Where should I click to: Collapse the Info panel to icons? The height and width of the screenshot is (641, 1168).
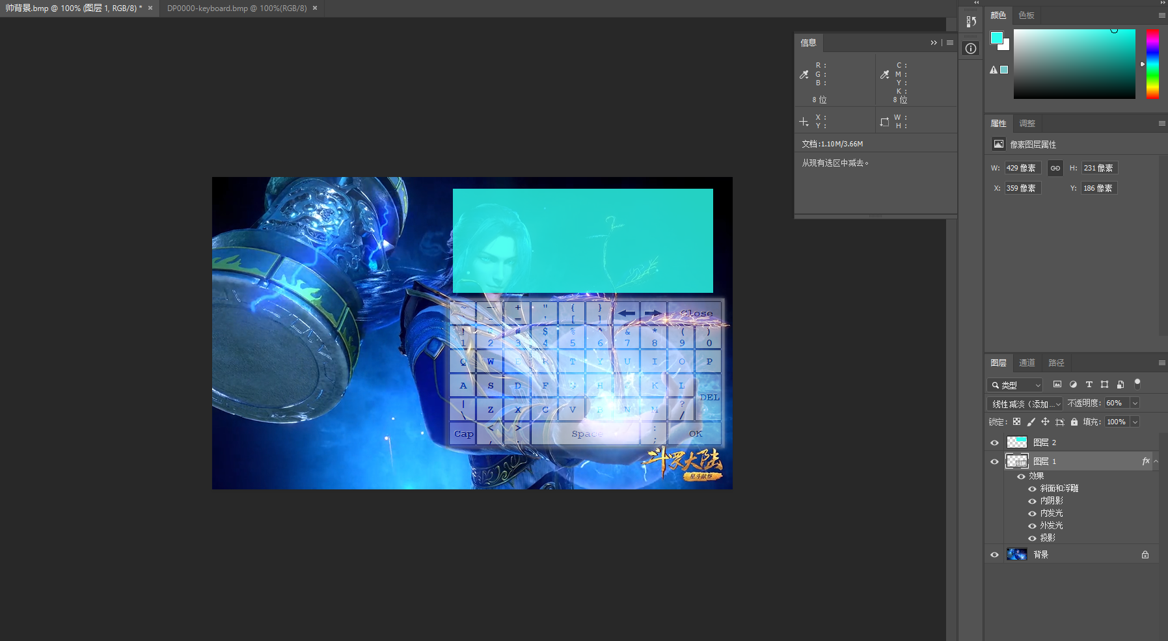point(934,42)
